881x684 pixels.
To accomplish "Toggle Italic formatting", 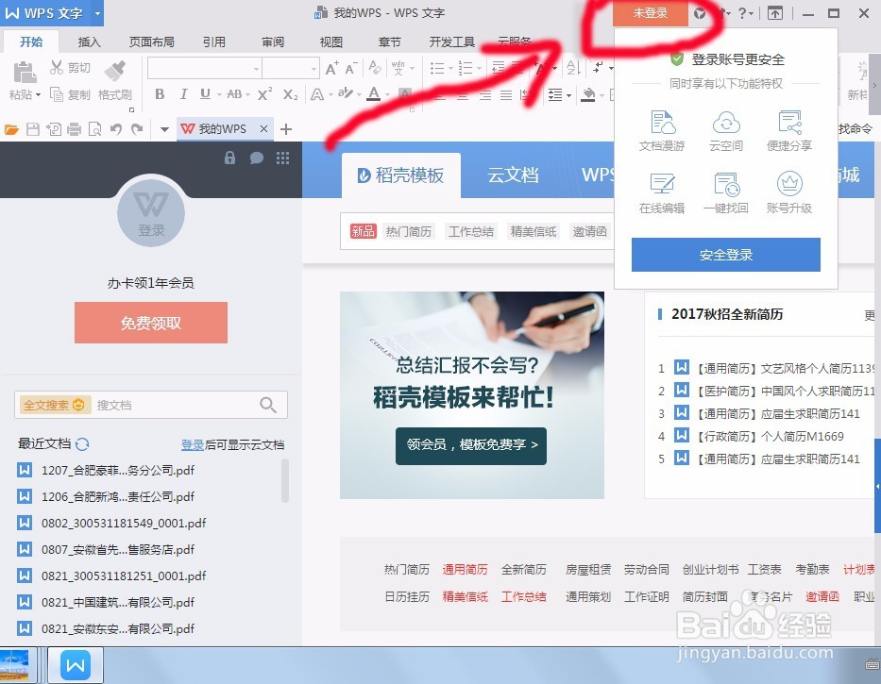I will point(183,93).
